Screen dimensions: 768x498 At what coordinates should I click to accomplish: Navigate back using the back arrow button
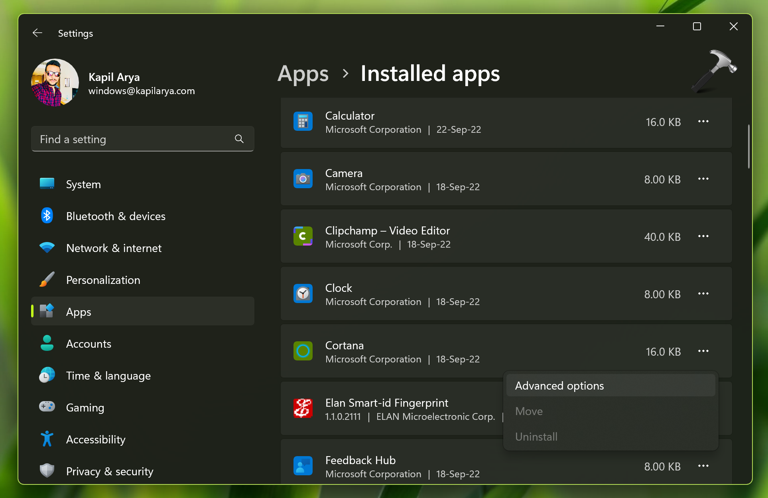37,33
